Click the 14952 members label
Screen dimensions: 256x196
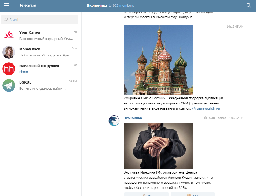tap(121, 5)
